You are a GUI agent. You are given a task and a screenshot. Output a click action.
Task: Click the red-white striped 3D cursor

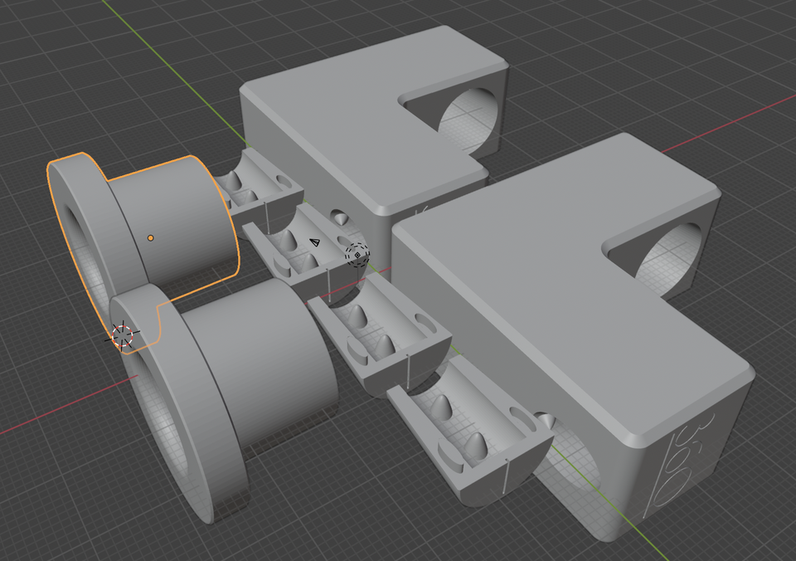(x=122, y=335)
